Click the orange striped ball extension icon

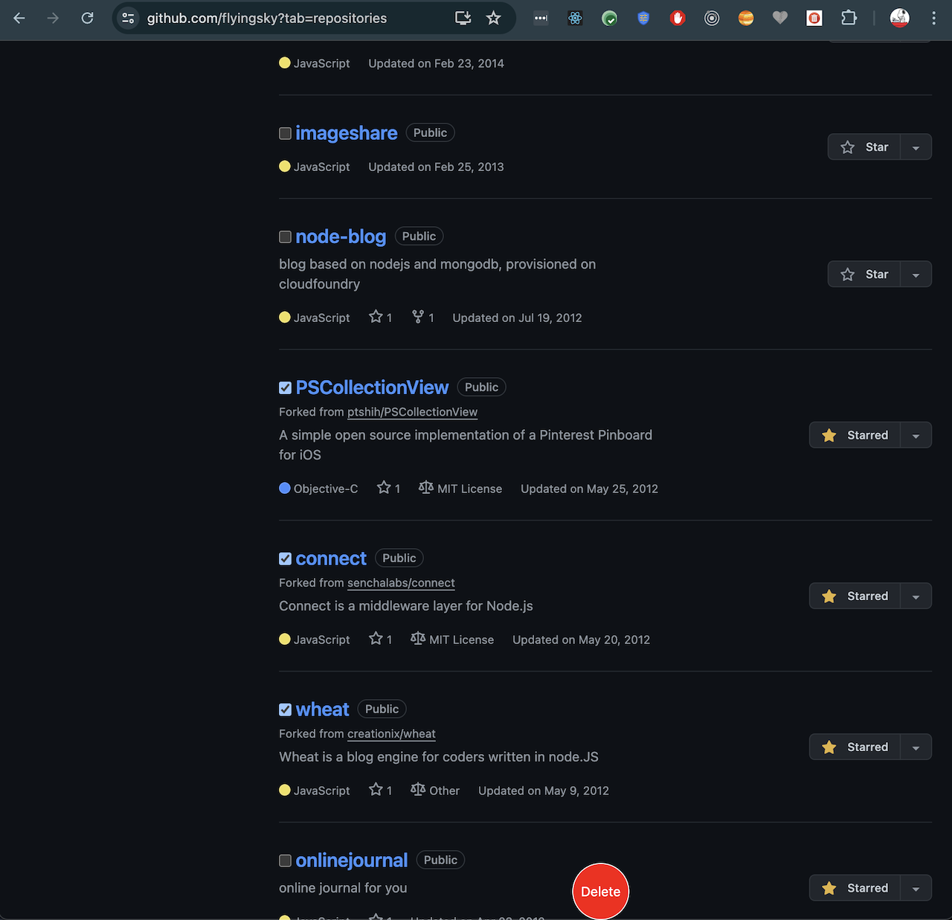(x=746, y=18)
